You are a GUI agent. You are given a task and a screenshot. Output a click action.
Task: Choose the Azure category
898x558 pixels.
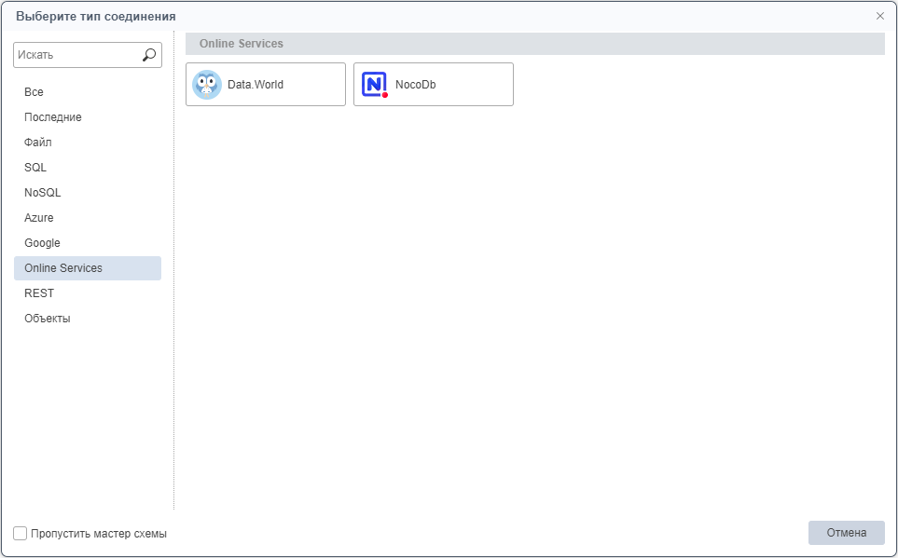click(x=39, y=218)
